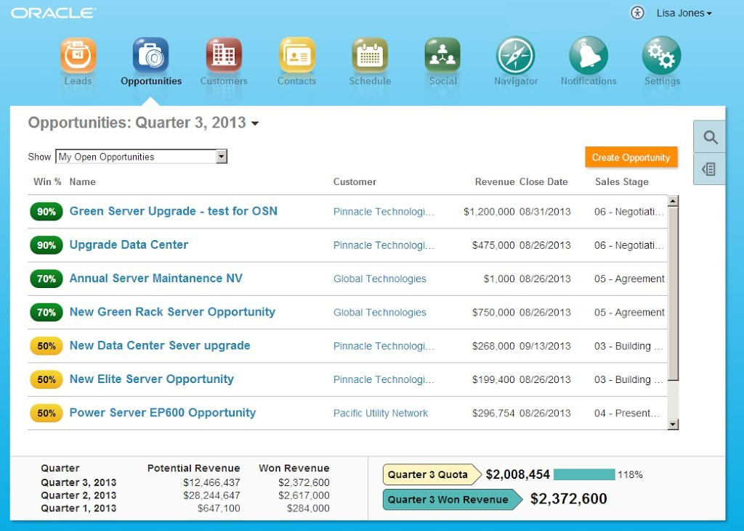Click 05 - Agreement for New Green Rack Server
Viewport: 744px width, 531px height.
click(629, 313)
